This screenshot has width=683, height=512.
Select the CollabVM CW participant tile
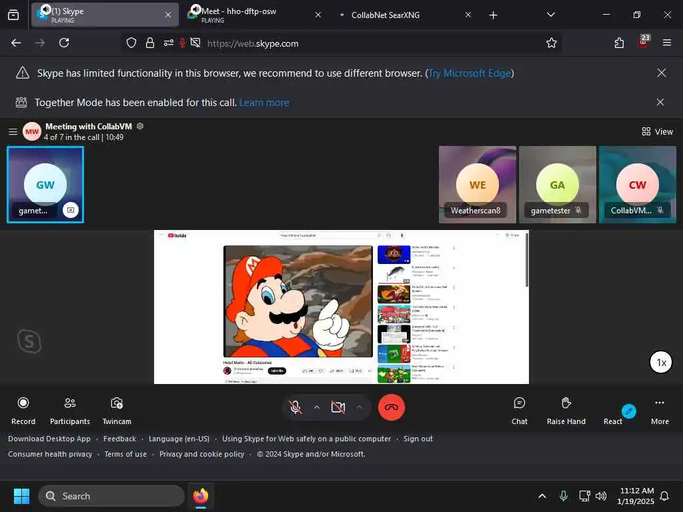coord(638,185)
